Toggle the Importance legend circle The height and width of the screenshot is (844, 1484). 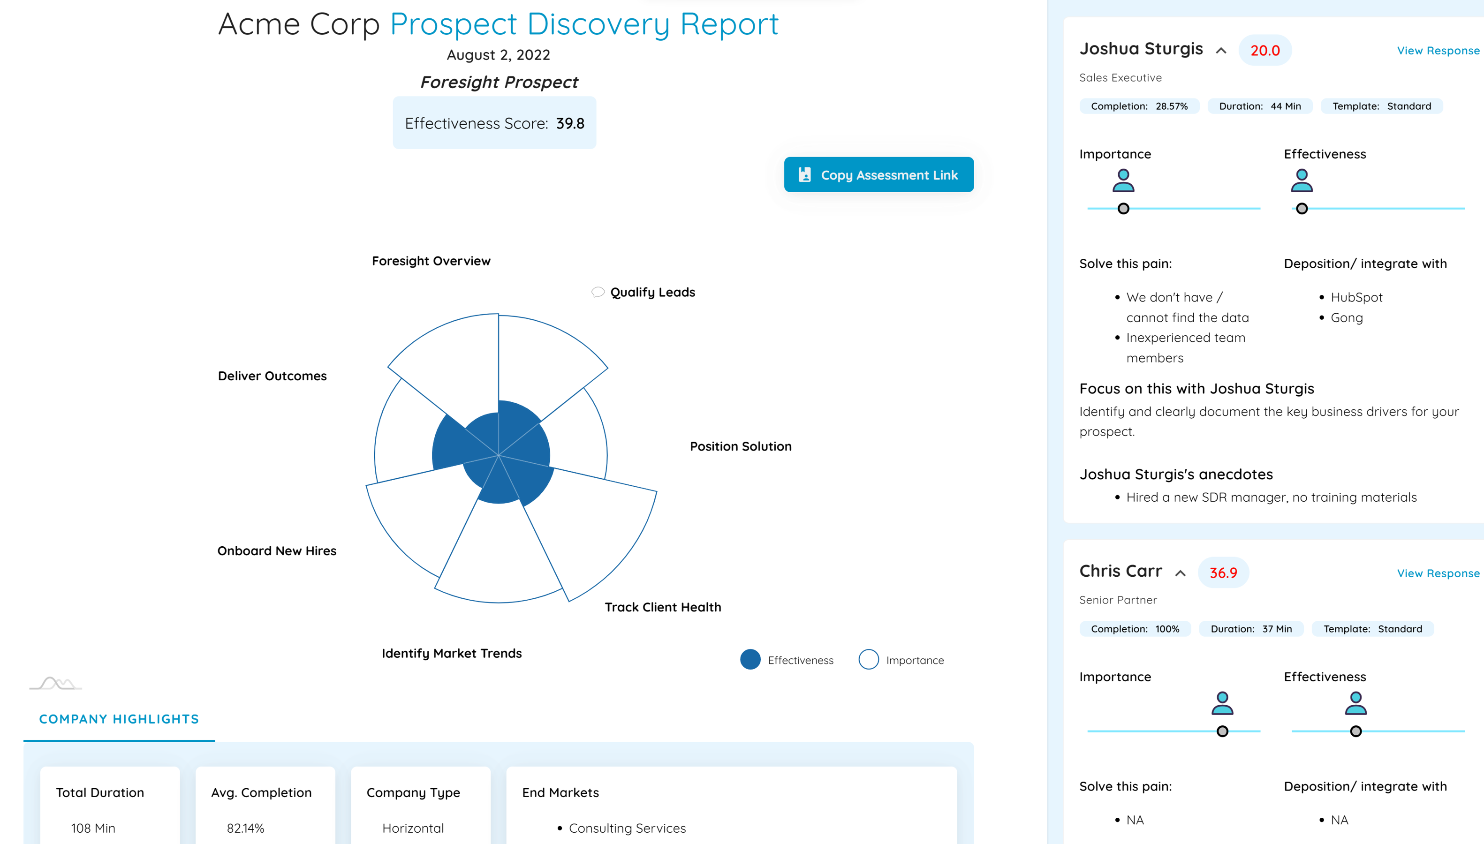(x=868, y=660)
